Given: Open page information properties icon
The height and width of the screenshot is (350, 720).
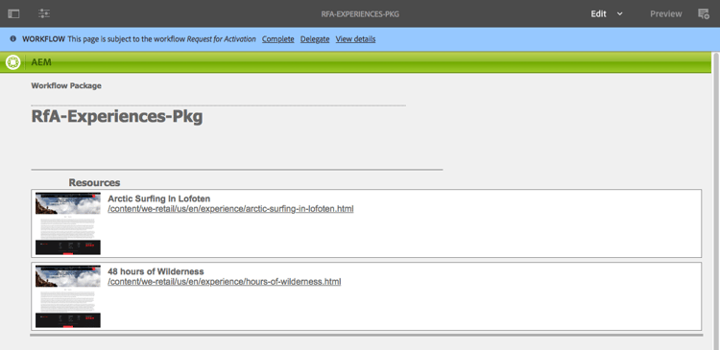Looking at the screenshot, I should 44,13.
